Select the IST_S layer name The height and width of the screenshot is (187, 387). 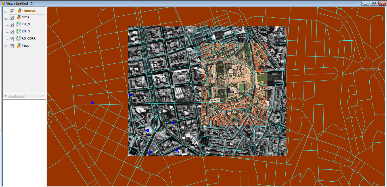(x=26, y=32)
